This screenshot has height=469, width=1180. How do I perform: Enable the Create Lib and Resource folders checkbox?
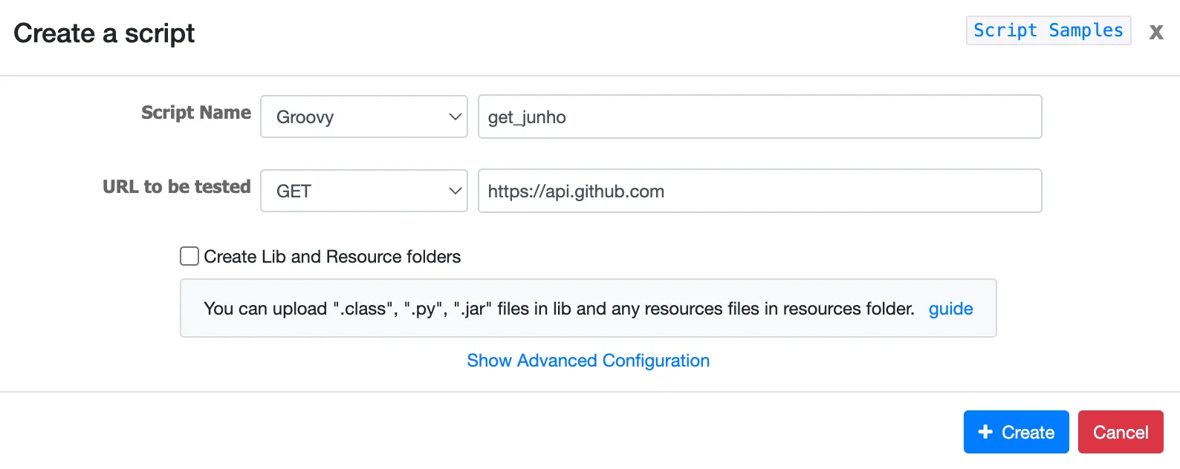(189, 257)
